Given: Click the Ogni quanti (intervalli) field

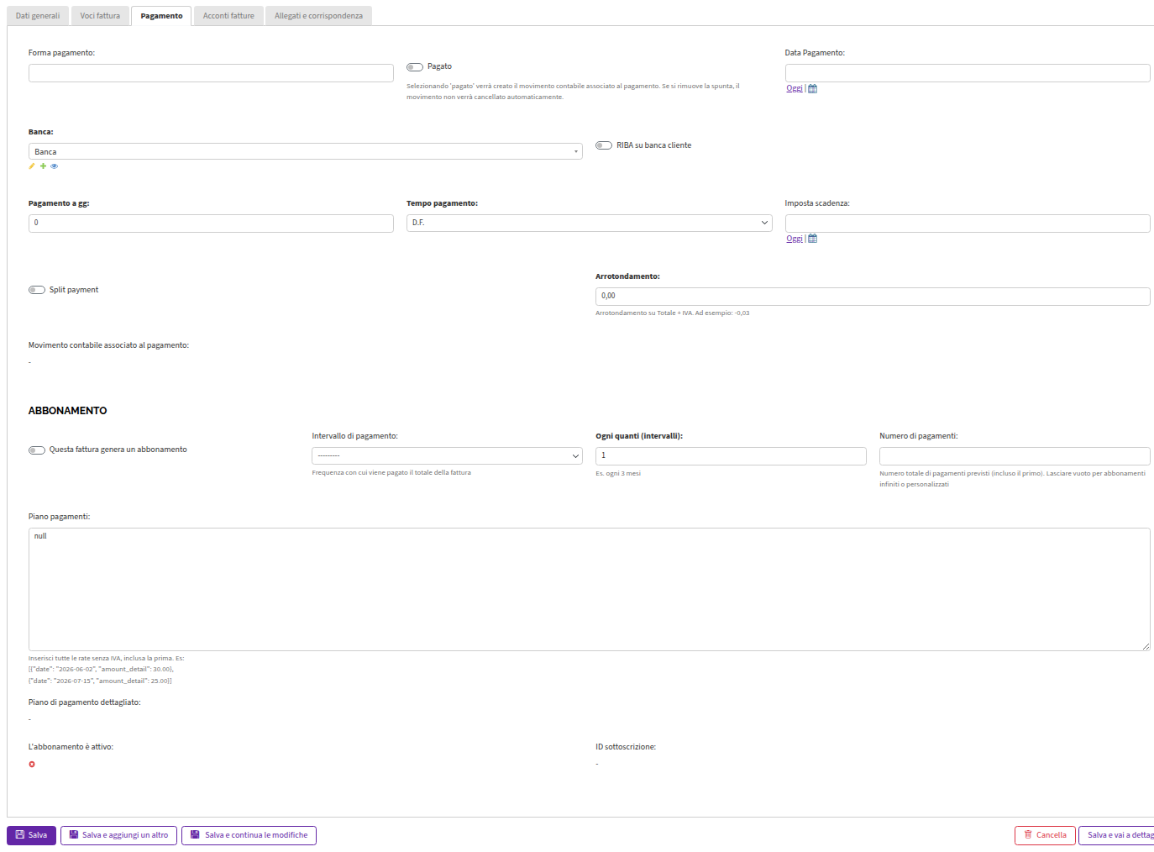Looking at the screenshot, I should tap(731, 455).
